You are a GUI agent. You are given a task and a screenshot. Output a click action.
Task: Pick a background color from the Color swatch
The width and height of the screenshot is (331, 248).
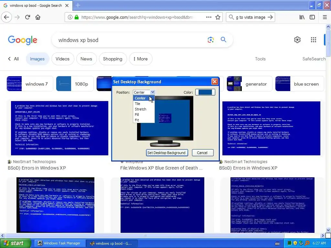[205, 92]
